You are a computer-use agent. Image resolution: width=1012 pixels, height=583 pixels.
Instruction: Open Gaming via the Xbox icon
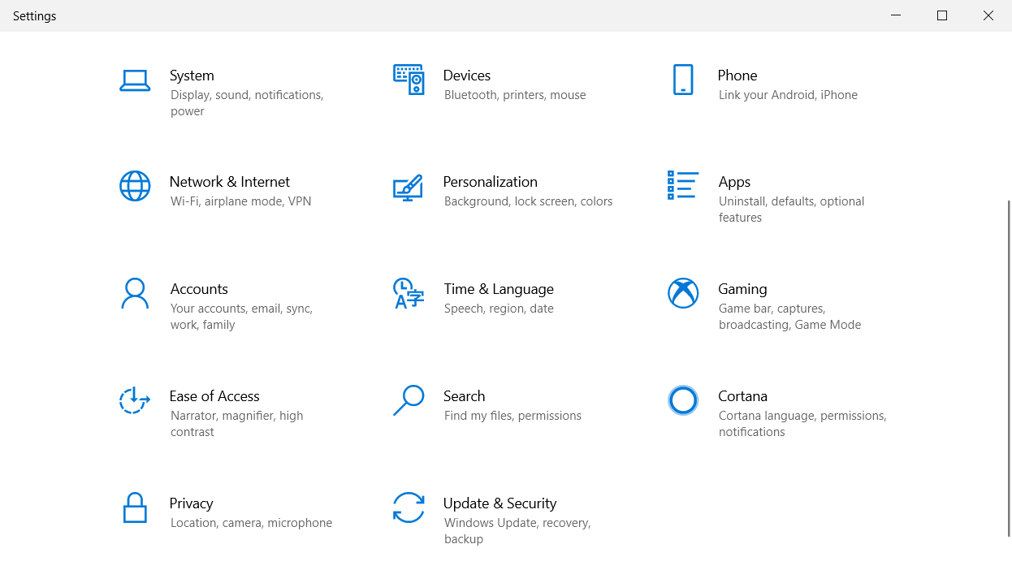[x=683, y=293]
